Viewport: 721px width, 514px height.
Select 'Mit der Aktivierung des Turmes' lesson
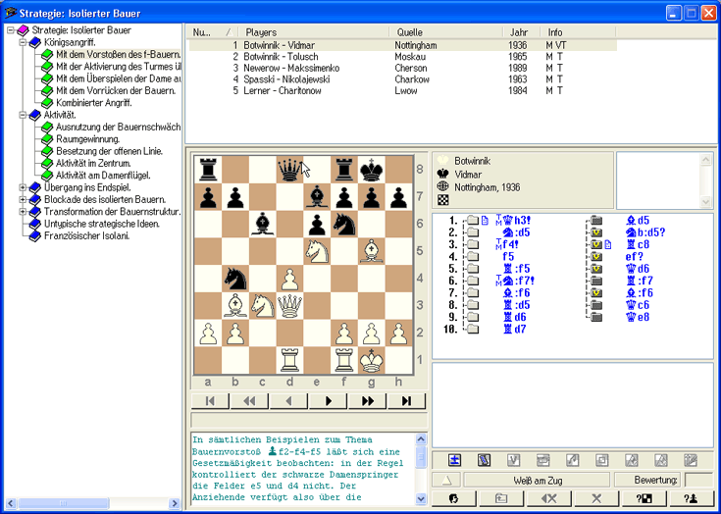[118, 67]
